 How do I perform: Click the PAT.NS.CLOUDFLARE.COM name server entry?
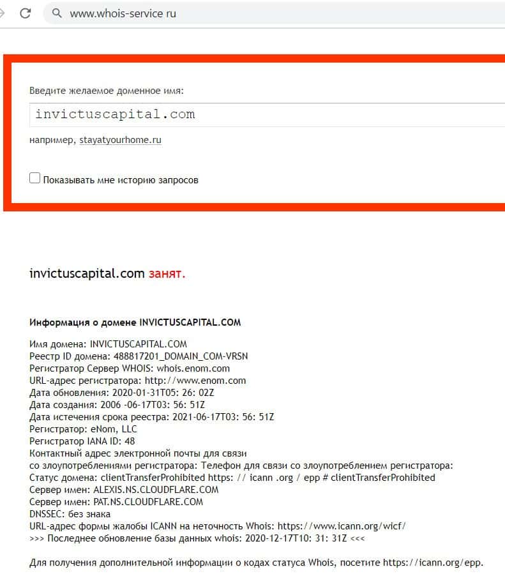click(148, 502)
